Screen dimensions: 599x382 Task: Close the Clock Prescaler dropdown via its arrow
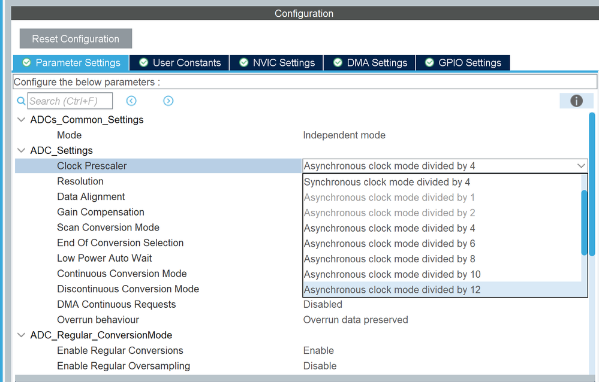(x=581, y=166)
